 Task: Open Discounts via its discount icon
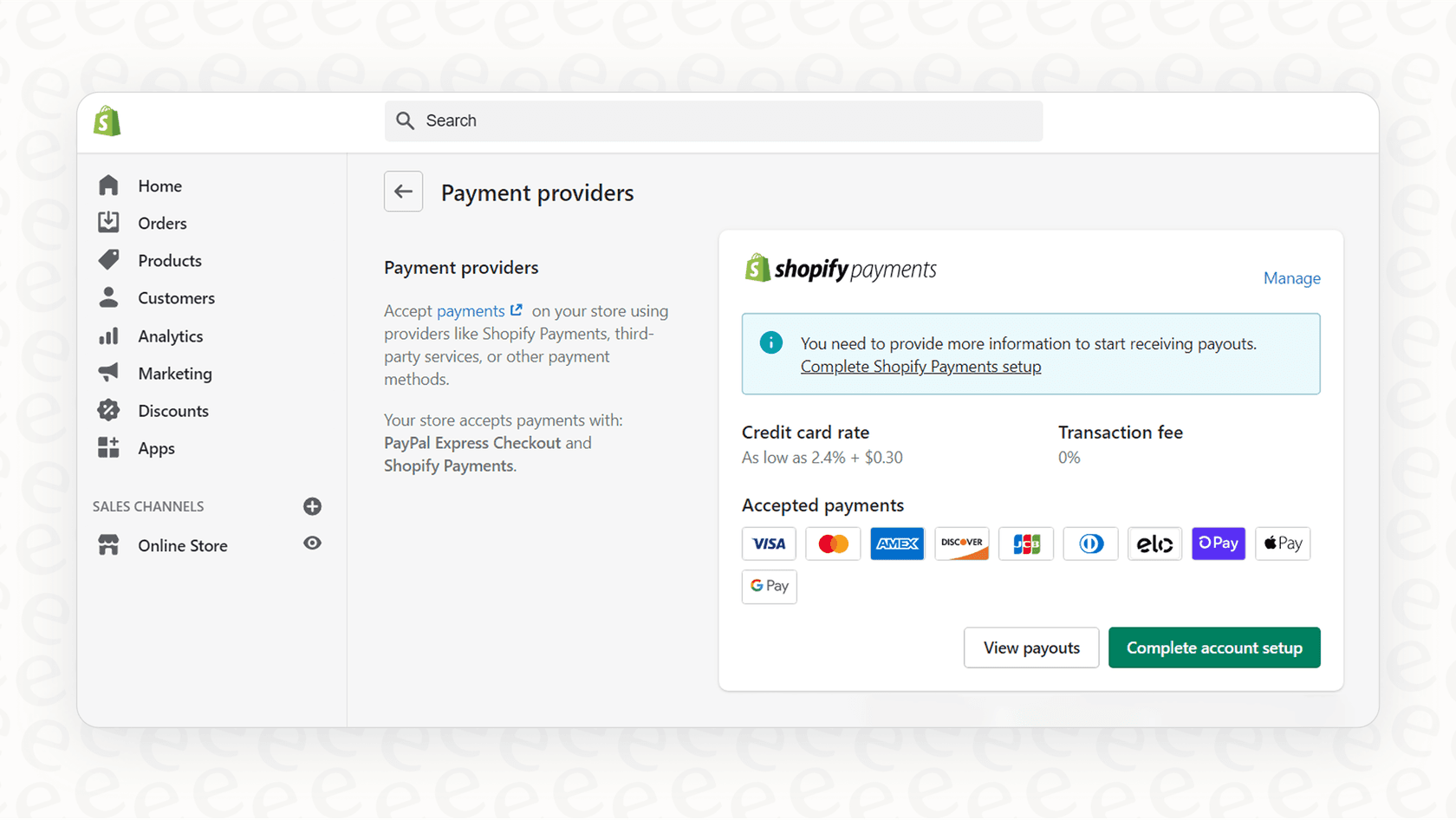pyautogui.click(x=108, y=410)
